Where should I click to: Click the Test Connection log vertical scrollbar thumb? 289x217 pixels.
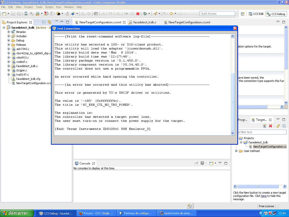pyautogui.click(x=232, y=102)
